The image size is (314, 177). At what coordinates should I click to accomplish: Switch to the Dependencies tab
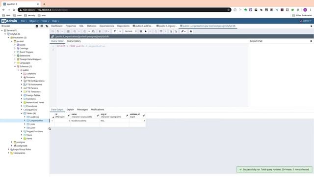coord(107,26)
